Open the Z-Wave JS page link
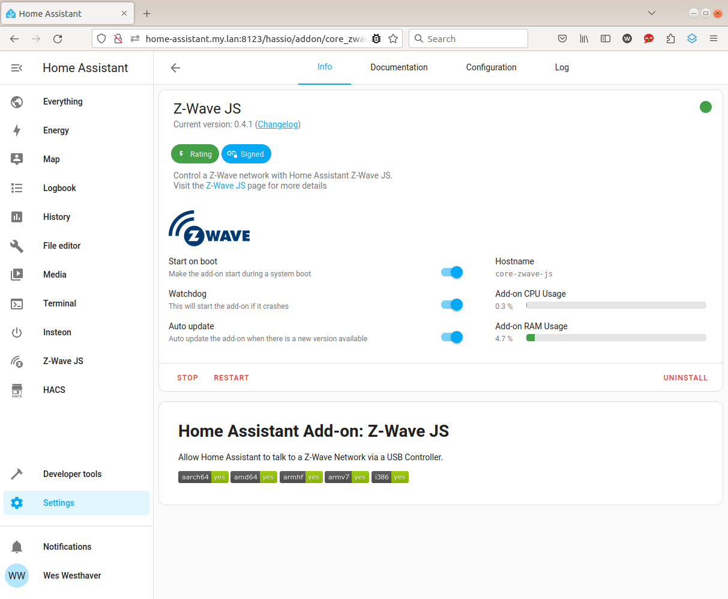Viewport: 728px width, 599px height. [226, 186]
